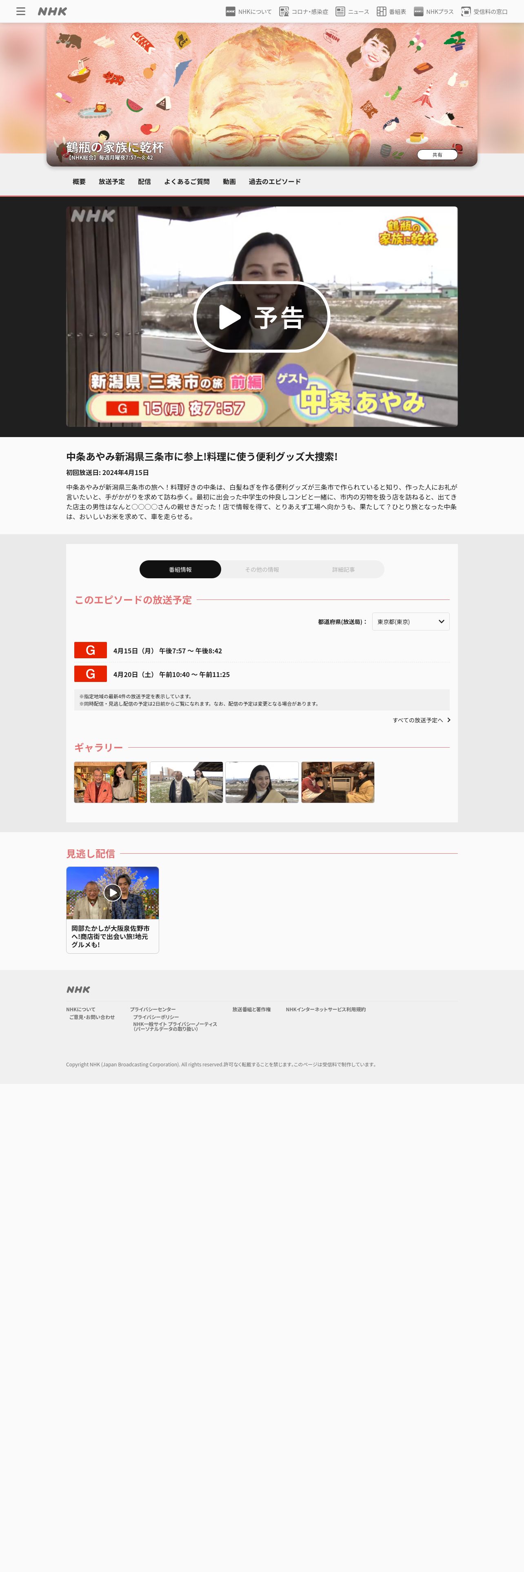Viewport: 524px width, 1572px height.
Task: Click the 4月20日(土) 午前10:40 schedule text
Action: point(171,675)
